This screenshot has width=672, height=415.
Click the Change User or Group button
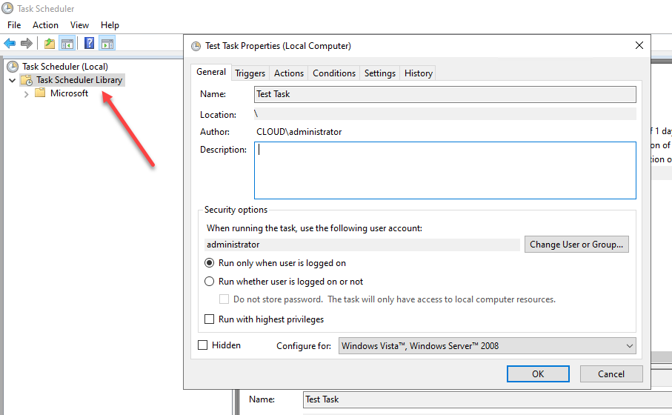coord(576,245)
